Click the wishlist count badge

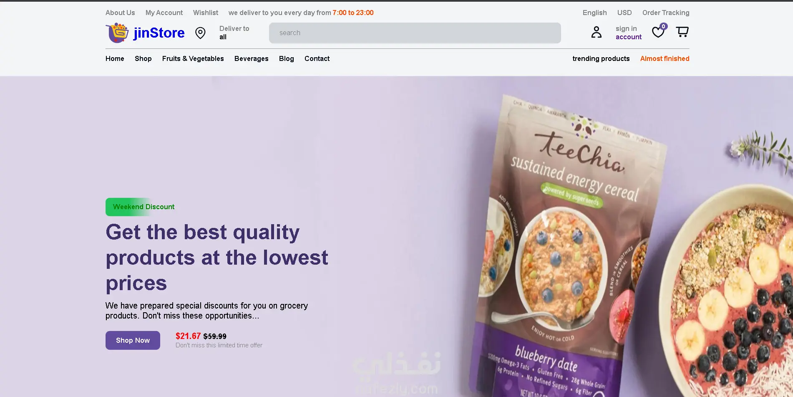coord(663,26)
